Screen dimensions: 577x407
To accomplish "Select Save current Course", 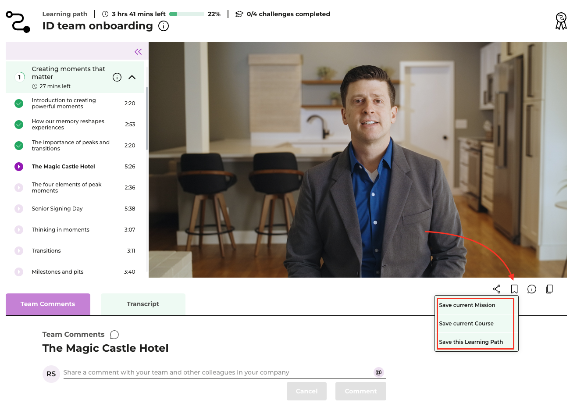I will click(x=476, y=324).
